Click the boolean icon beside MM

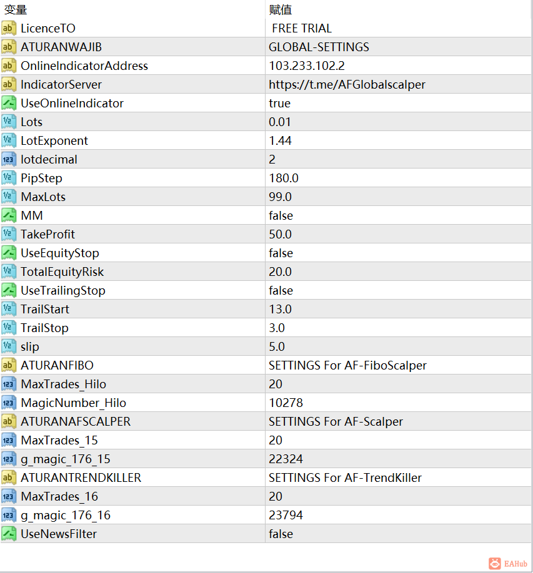click(8, 215)
